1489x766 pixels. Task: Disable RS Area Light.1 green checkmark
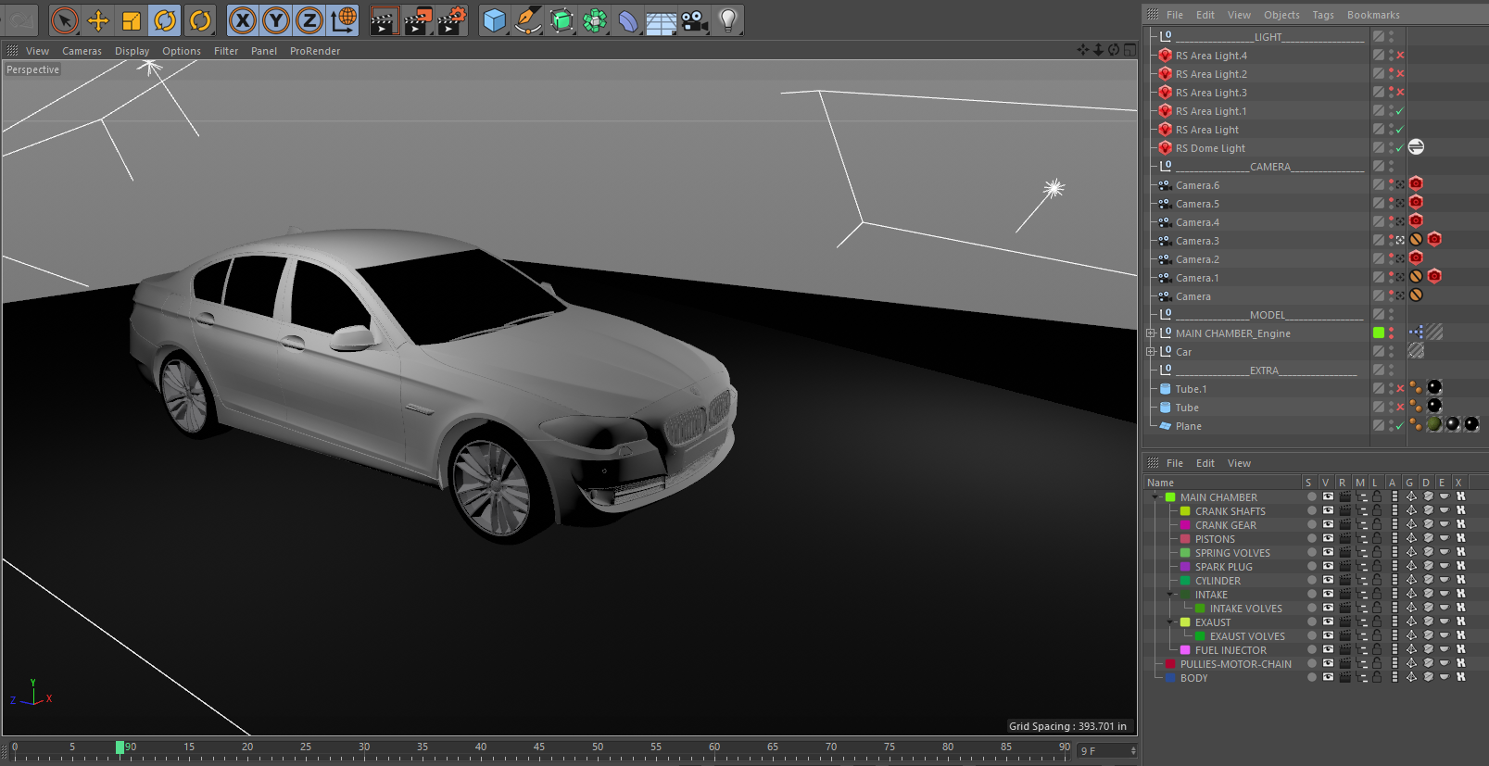(x=1400, y=111)
